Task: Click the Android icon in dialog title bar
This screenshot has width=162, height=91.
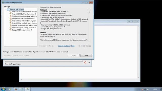Action: tap(3, 3)
